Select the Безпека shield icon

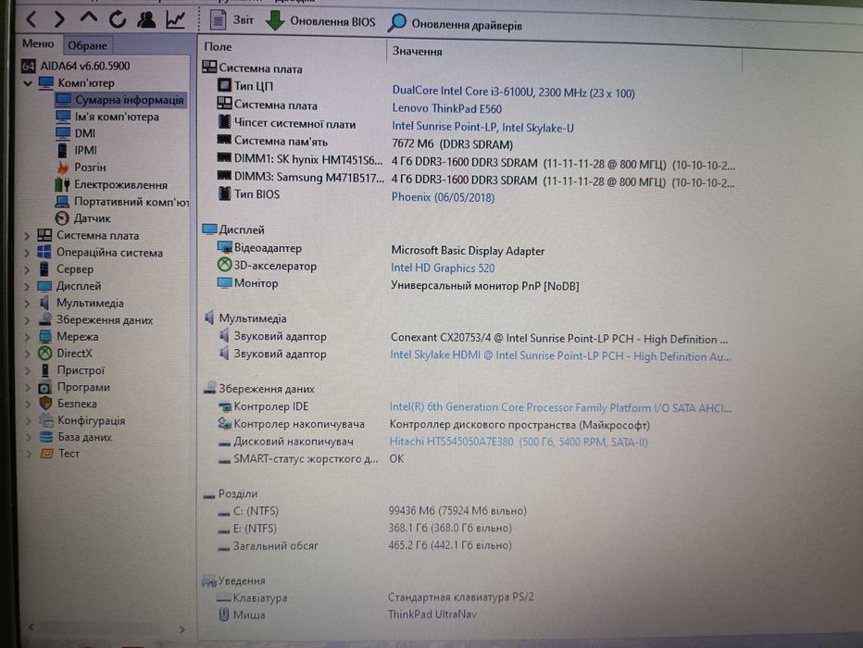point(45,404)
